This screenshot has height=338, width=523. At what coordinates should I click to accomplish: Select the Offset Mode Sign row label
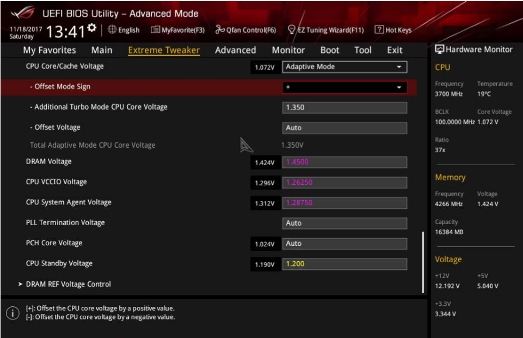pos(60,87)
